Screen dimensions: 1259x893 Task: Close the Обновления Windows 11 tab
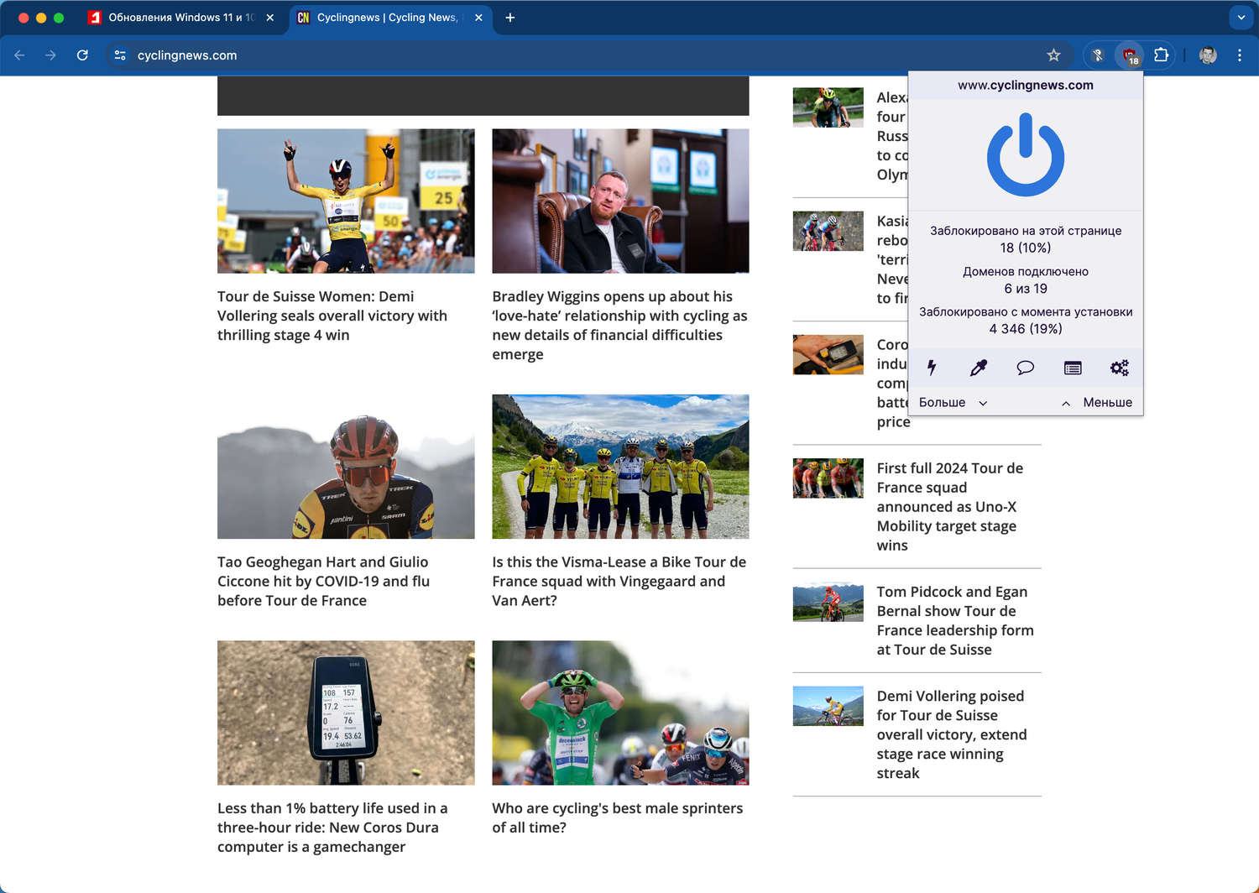coord(269,18)
